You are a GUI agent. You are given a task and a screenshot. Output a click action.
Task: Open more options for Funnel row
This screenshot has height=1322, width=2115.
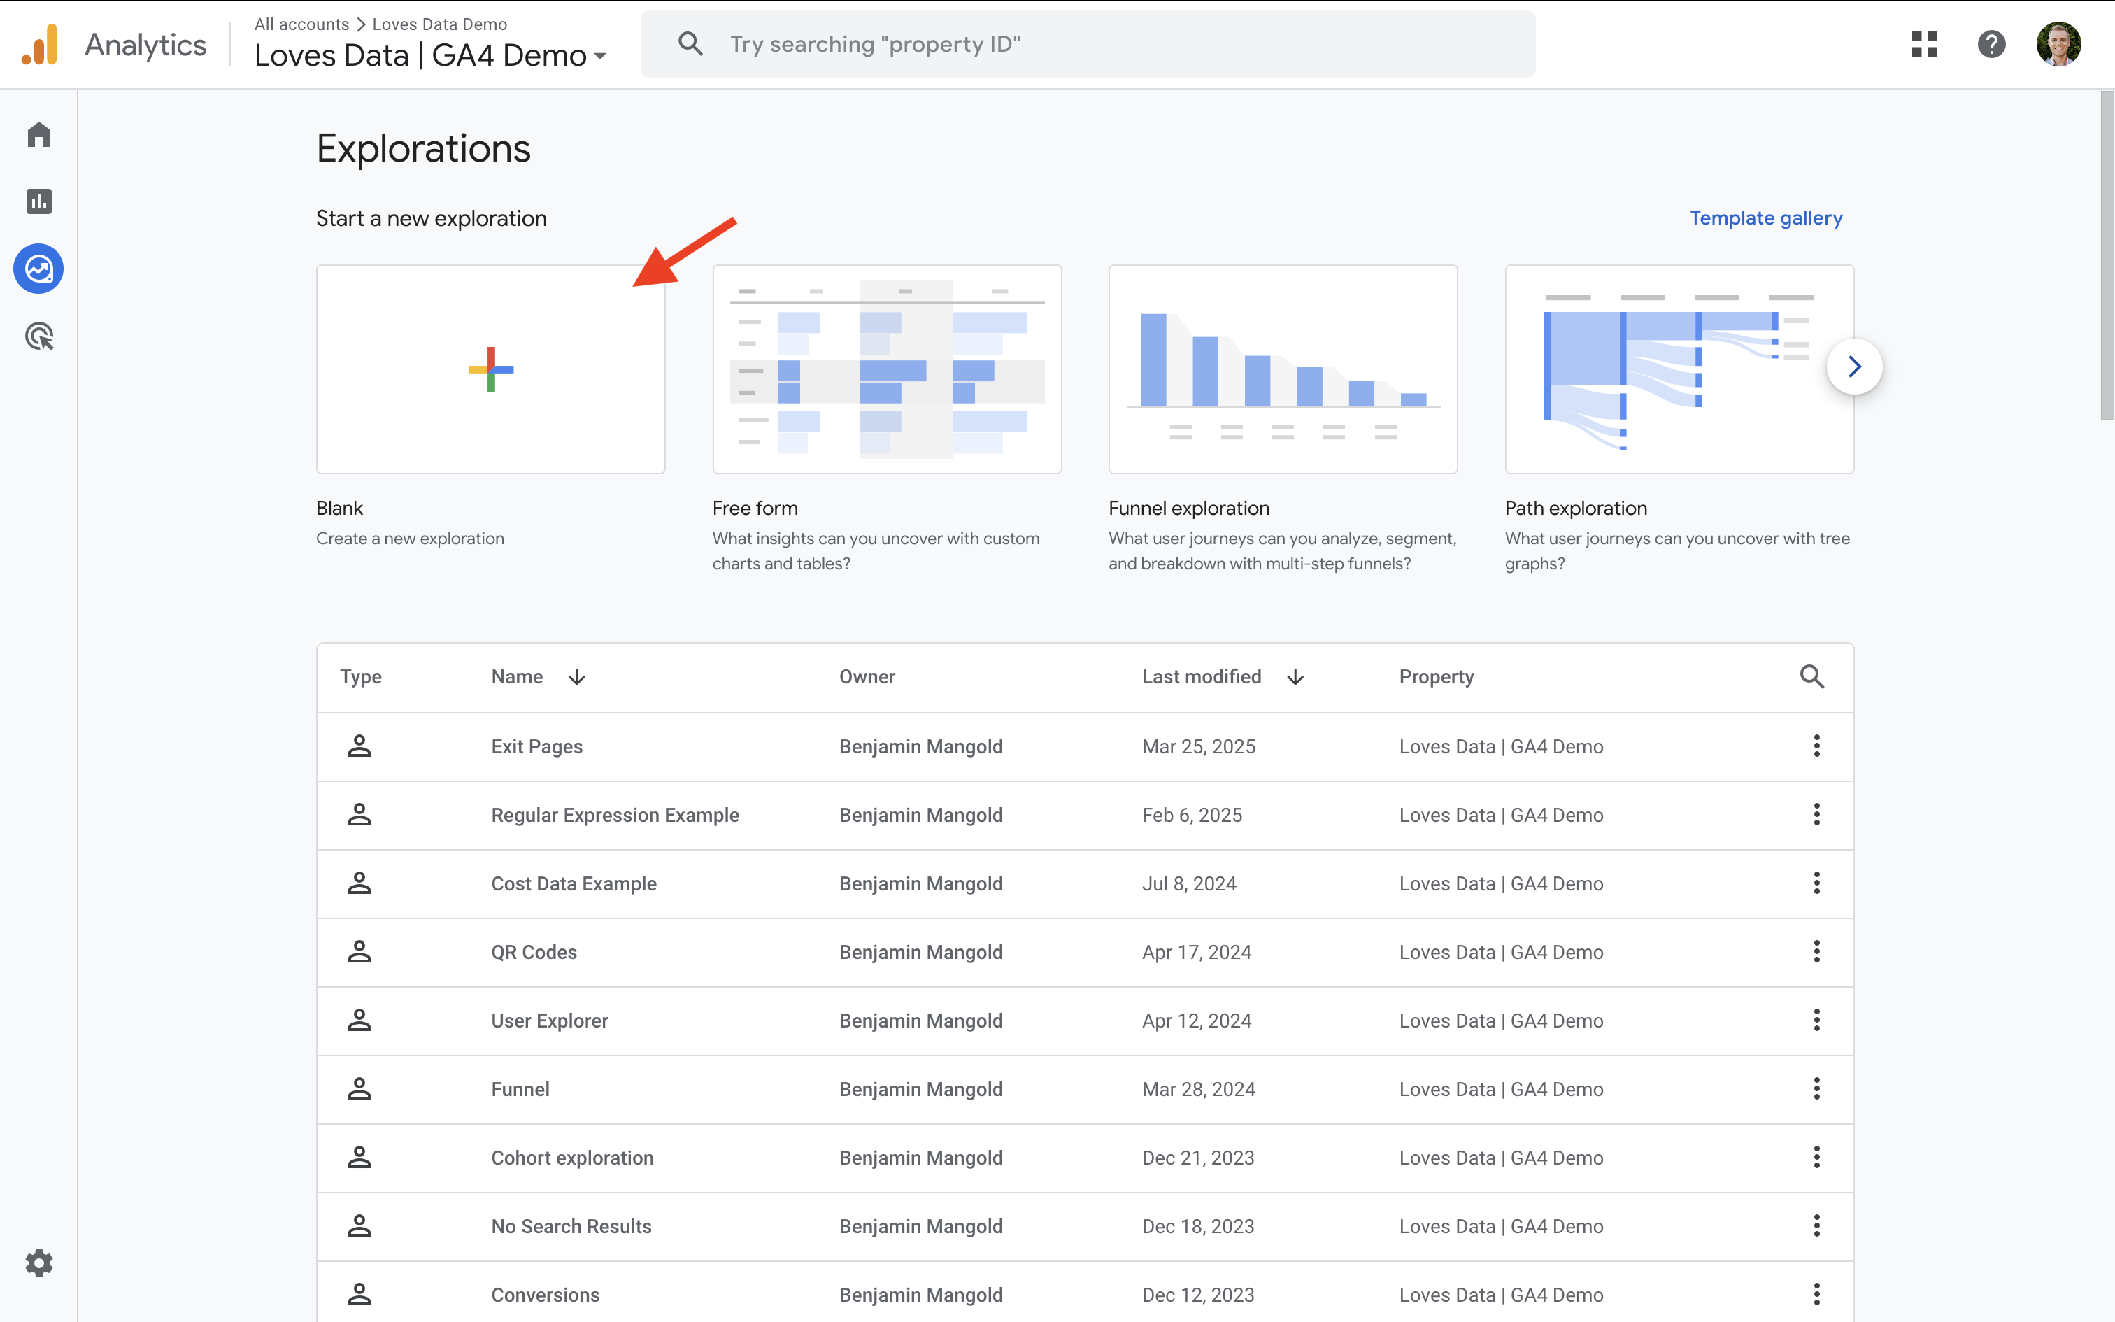click(1816, 1088)
